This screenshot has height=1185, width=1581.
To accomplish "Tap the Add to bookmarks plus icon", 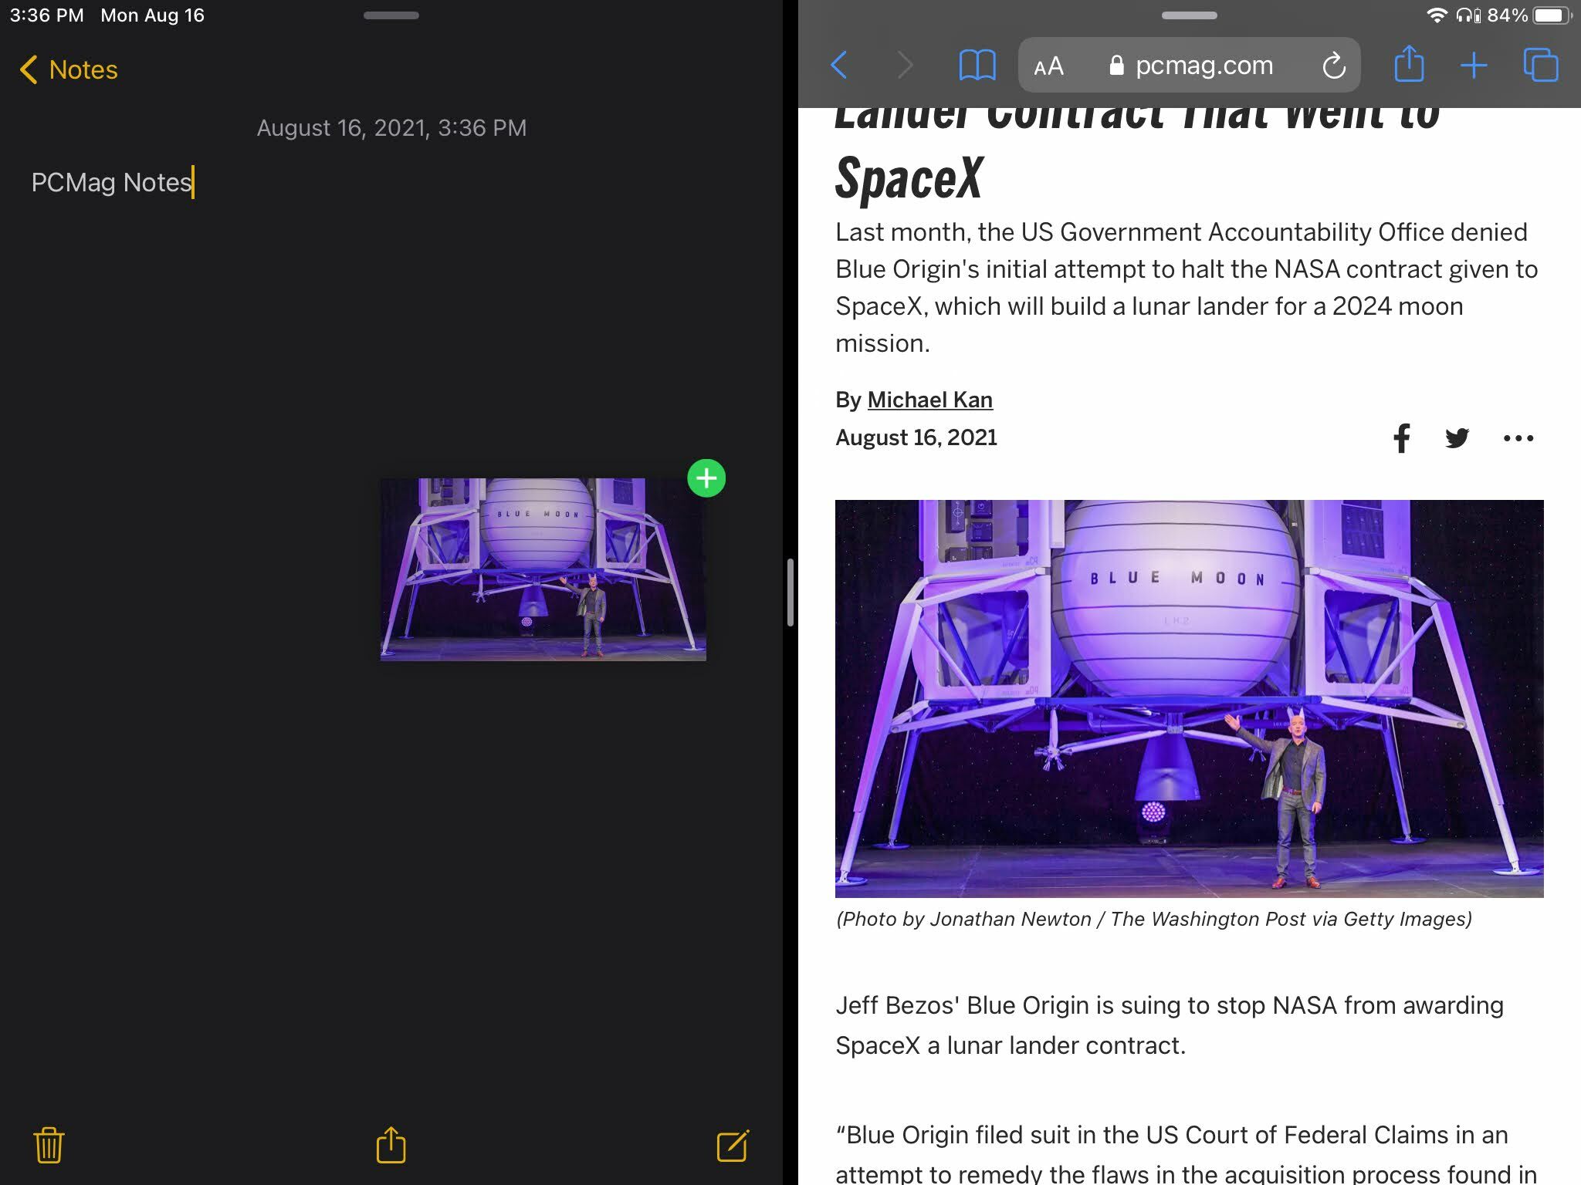I will pos(1474,65).
